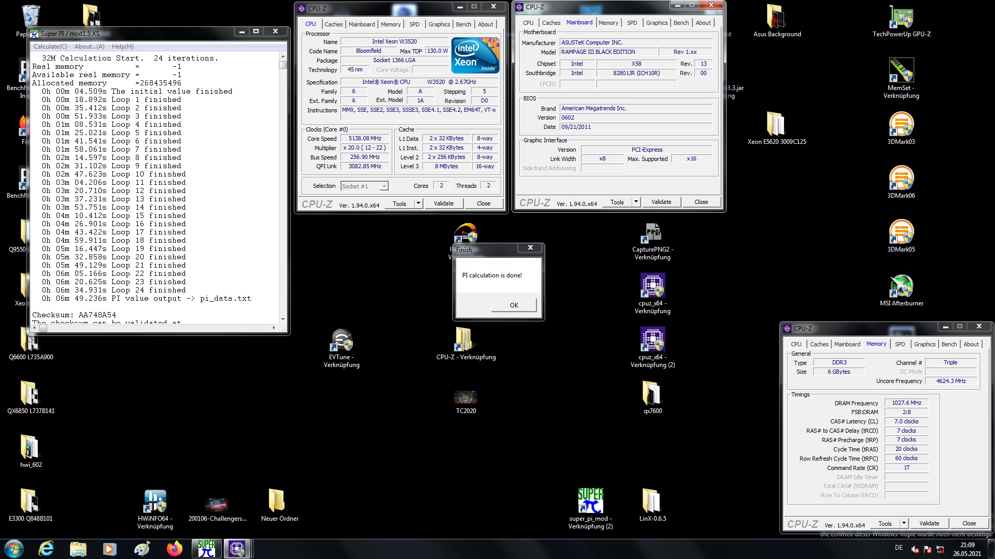Click Super PI horizontal scrollbar thumb
This screenshot has width=995, height=559.
click(x=44, y=328)
